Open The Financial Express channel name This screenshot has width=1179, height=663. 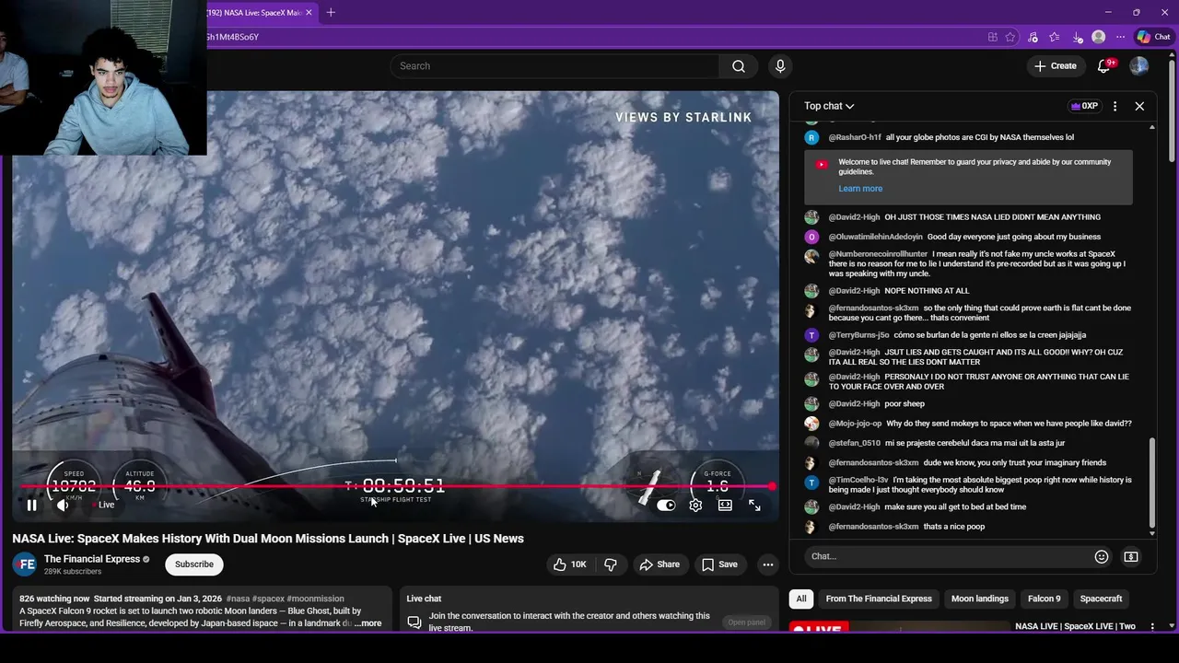pyautogui.click(x=92, y=559)
